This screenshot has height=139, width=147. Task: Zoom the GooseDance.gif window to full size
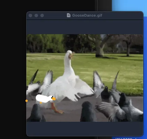point(42,15)
